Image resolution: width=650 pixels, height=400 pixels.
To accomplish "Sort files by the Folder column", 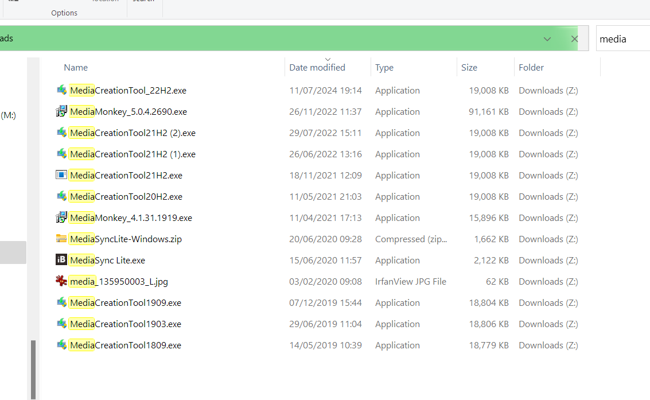I will (x=531, y=68).
